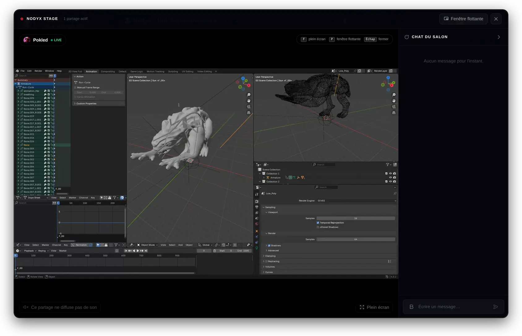
Task: Open the Global transform orientation dropdown
Action: click(x=205, y=245)
